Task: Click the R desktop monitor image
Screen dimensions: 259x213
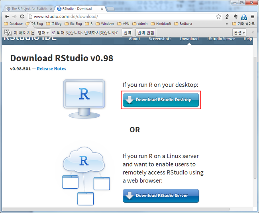Action: point(84,99)
